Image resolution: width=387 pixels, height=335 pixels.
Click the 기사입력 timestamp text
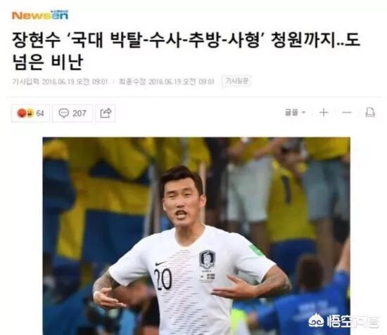tap(61, 81)
